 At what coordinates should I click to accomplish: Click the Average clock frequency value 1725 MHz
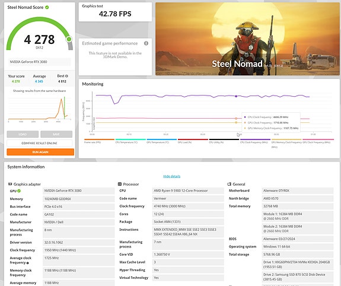coord(78,260)
